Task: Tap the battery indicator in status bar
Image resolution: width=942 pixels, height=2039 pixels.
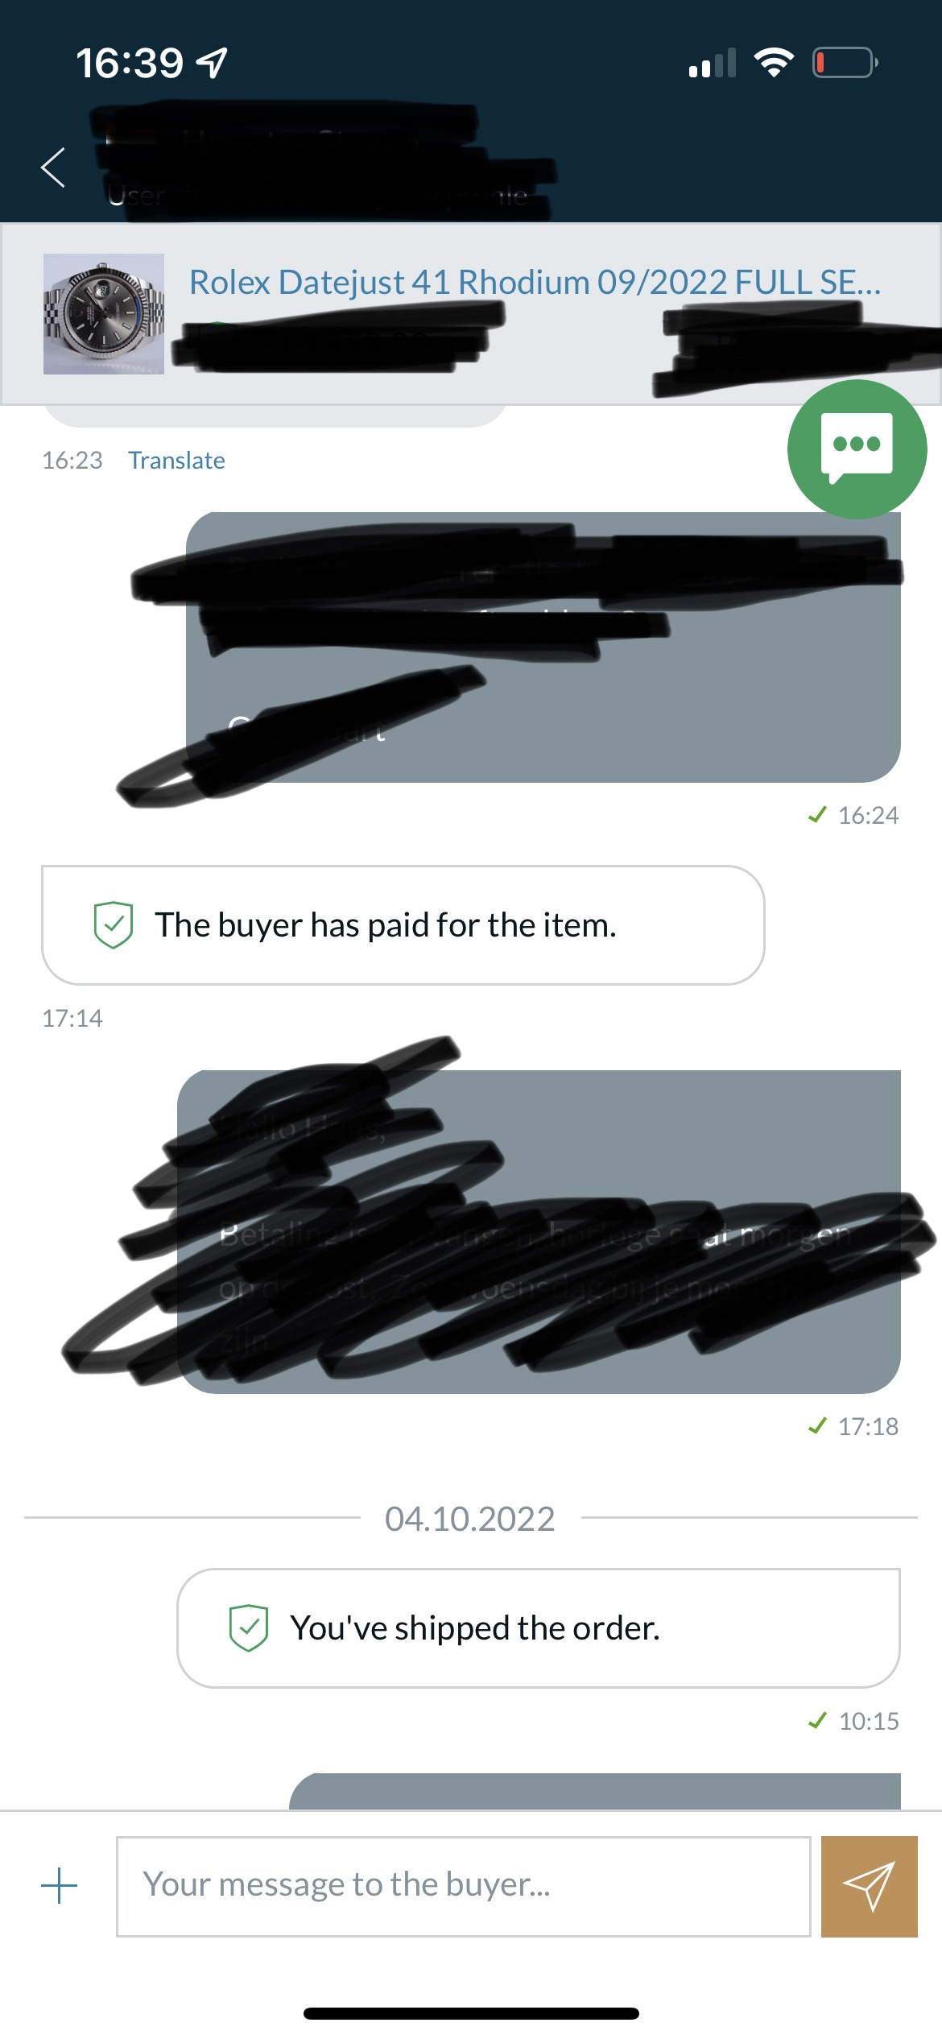Action: (845, 63)
